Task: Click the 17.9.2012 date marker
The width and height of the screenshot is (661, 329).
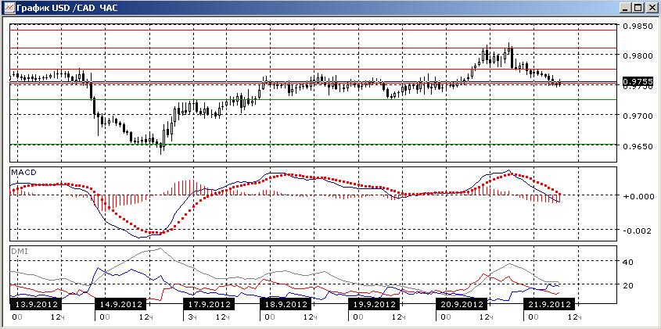Action: 208,304
